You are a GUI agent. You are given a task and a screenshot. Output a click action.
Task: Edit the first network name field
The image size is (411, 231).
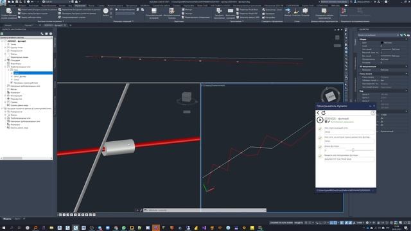tap(349, 132)
